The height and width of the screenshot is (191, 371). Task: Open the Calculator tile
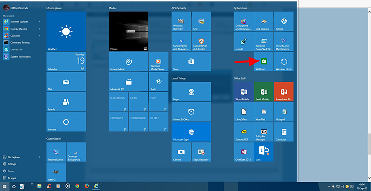click(x=283, y=132)
